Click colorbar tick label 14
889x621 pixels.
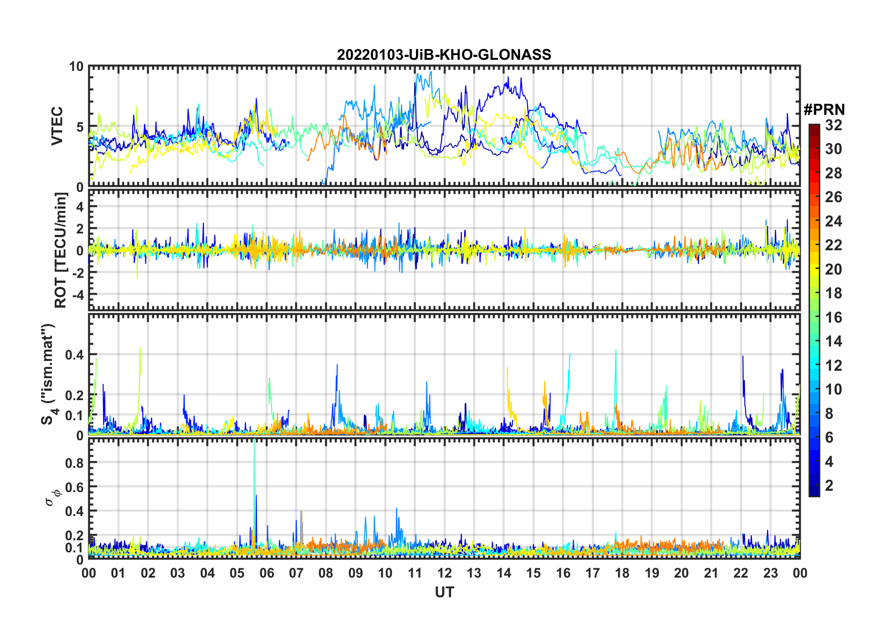[x=833, y=341]
